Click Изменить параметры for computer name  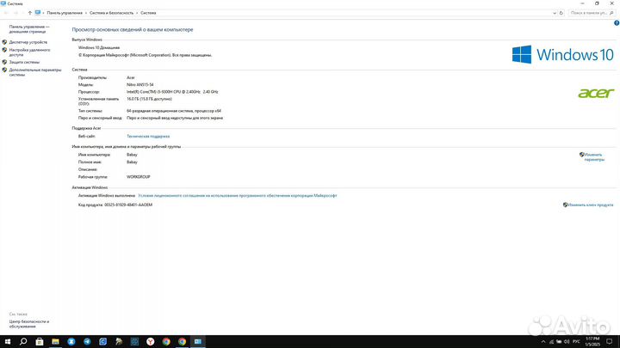[594, 157]
